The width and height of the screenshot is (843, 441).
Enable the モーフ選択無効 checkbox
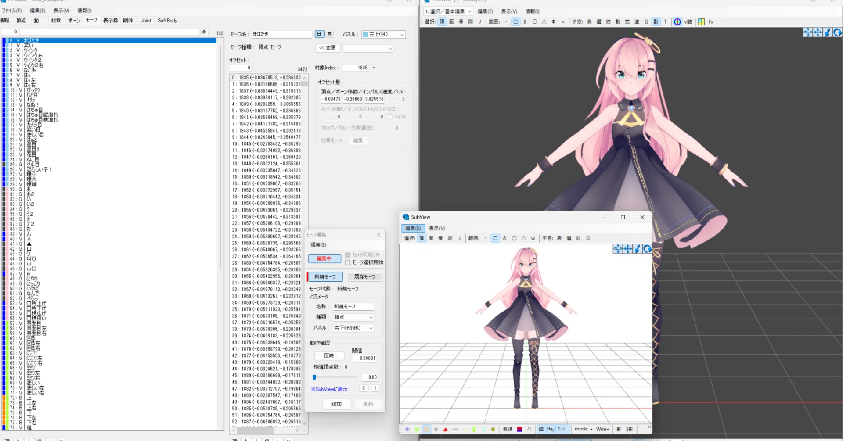(x=348, y=262)
